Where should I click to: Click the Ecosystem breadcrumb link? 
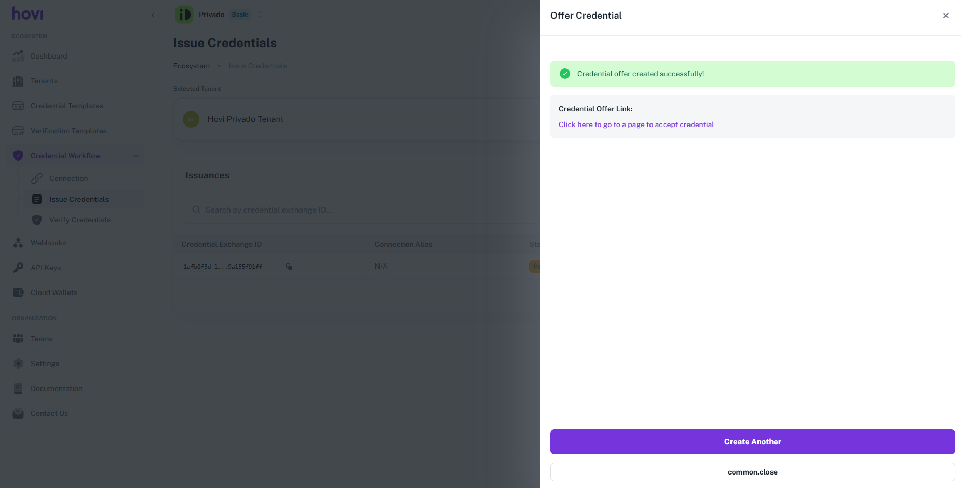pyautogui.click(x=192, y=66)
